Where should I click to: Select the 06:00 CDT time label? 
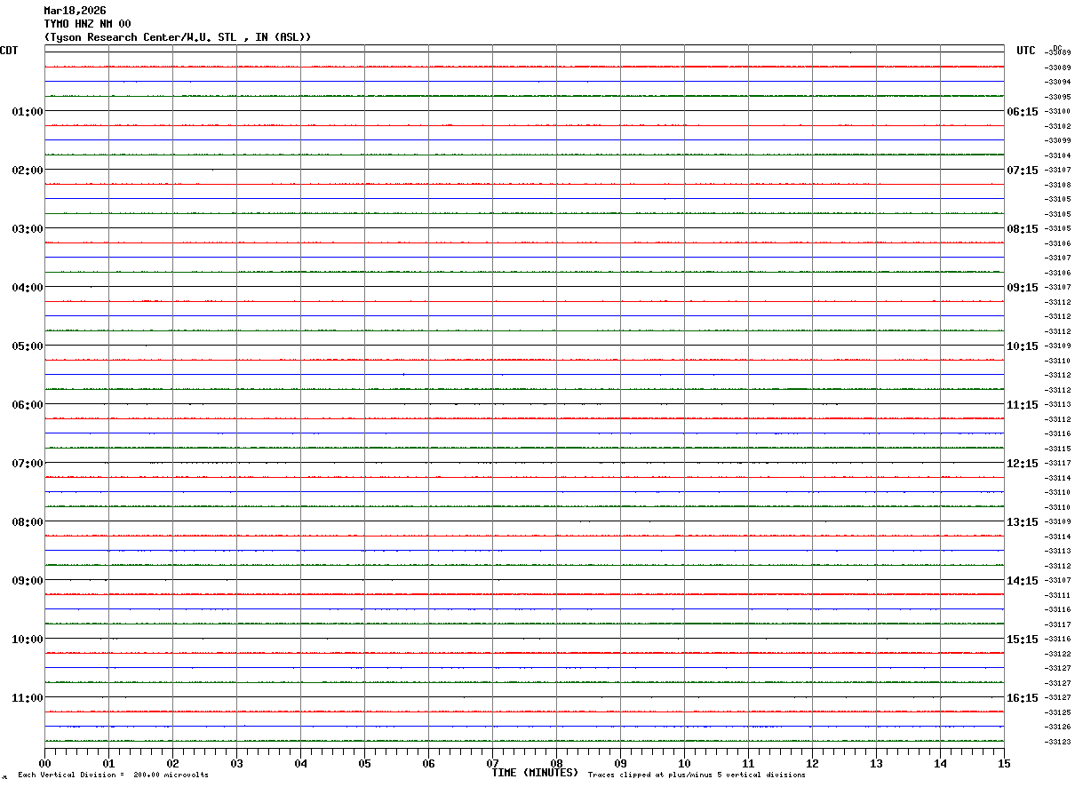coord(28,405)
